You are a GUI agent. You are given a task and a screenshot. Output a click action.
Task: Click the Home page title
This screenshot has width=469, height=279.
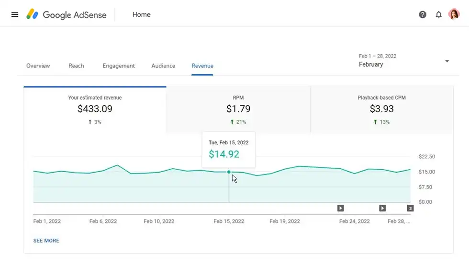click(142, 14)
